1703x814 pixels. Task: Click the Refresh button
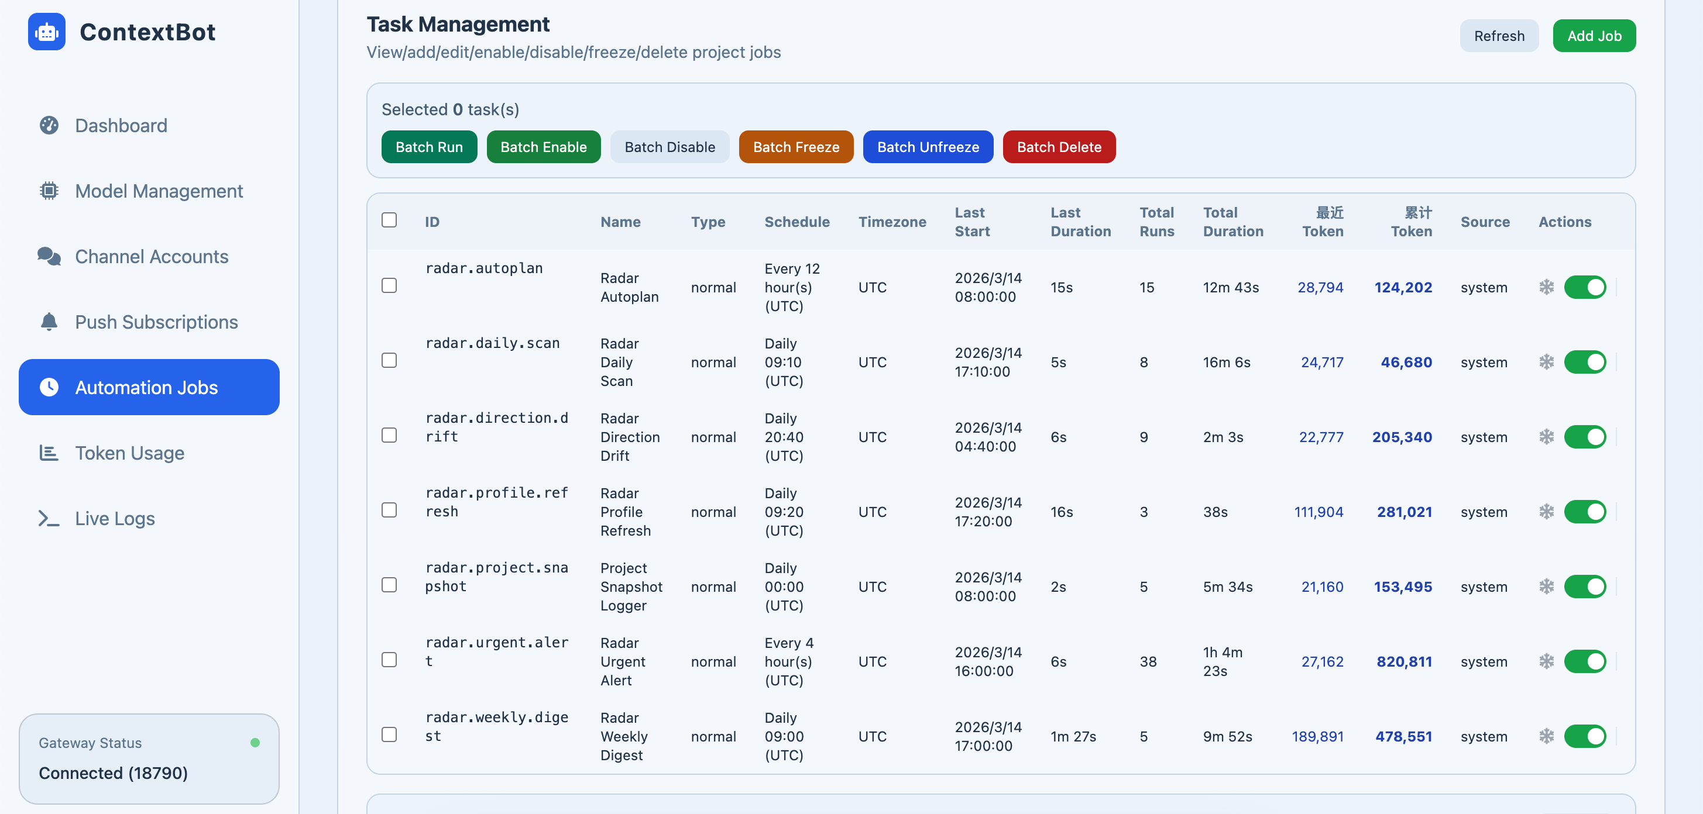click(1499, 36)
